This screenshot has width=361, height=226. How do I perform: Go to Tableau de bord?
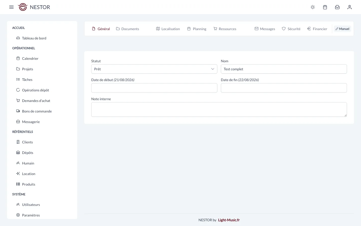[x=34, y=38]
